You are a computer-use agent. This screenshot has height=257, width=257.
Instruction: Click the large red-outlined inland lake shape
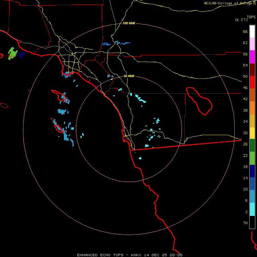pos(199,101)
